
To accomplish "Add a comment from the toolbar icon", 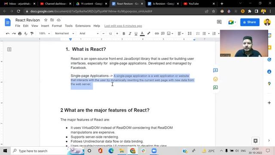I will coord(163,34).
